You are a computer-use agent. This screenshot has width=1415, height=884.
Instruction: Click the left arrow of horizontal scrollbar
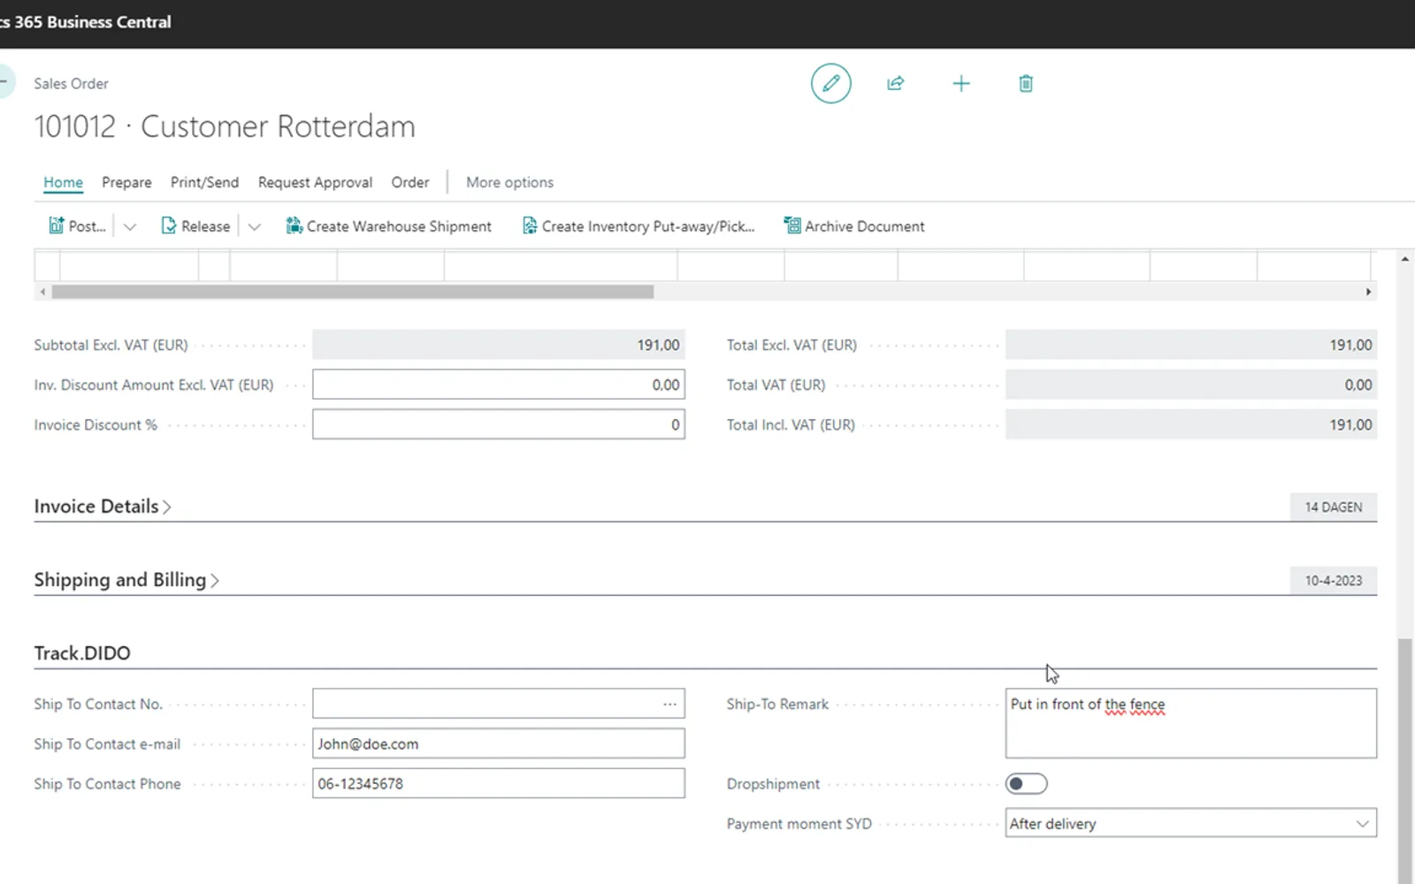(x=42, y=292)
